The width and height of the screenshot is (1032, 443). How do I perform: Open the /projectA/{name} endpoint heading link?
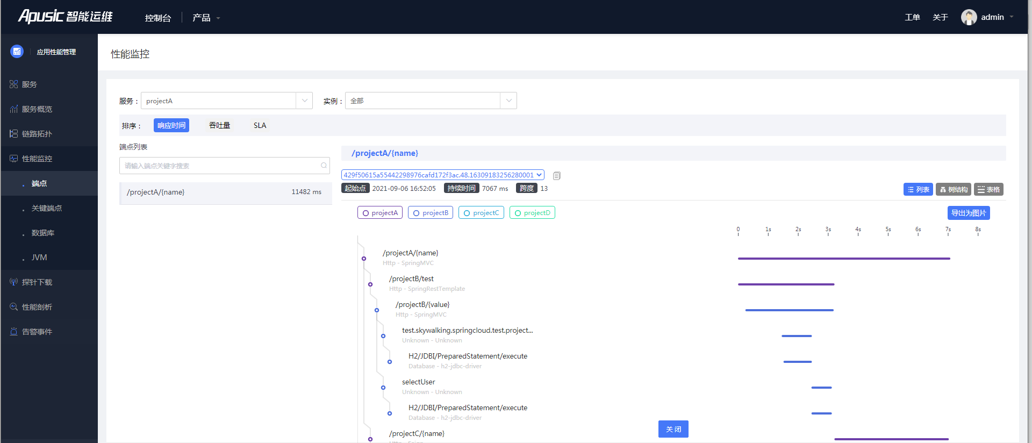coord(385,153)
